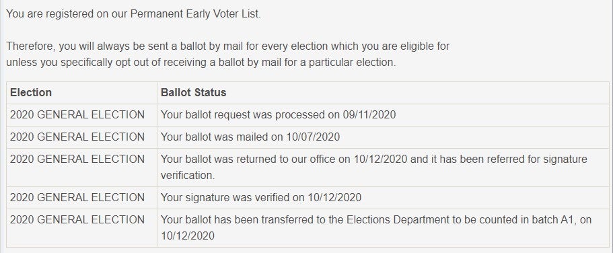The image size is (613, 253).
Task: Click the fourth 2020 GENERAL ELECTION cell
Action: [x=77, y=197]
